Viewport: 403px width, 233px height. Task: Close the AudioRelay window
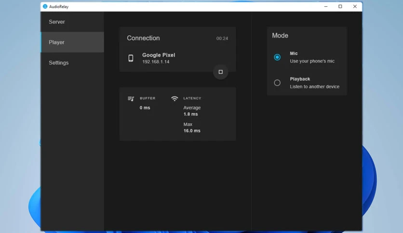[x=355, y=6]
